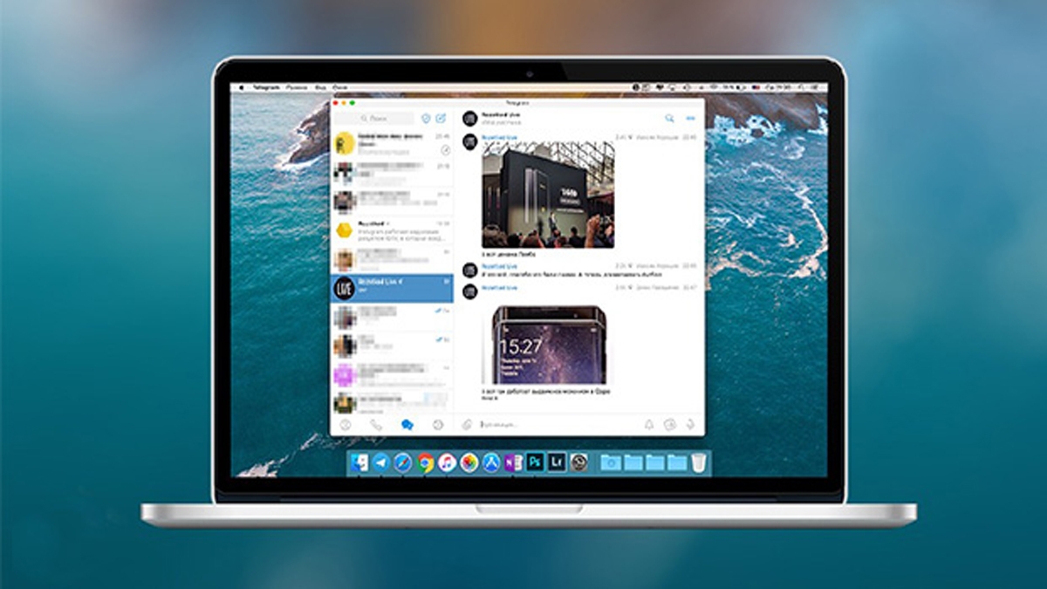Open the Apple menu
The height and width of the screenshot is (589, 1047).
pos(240,88)
